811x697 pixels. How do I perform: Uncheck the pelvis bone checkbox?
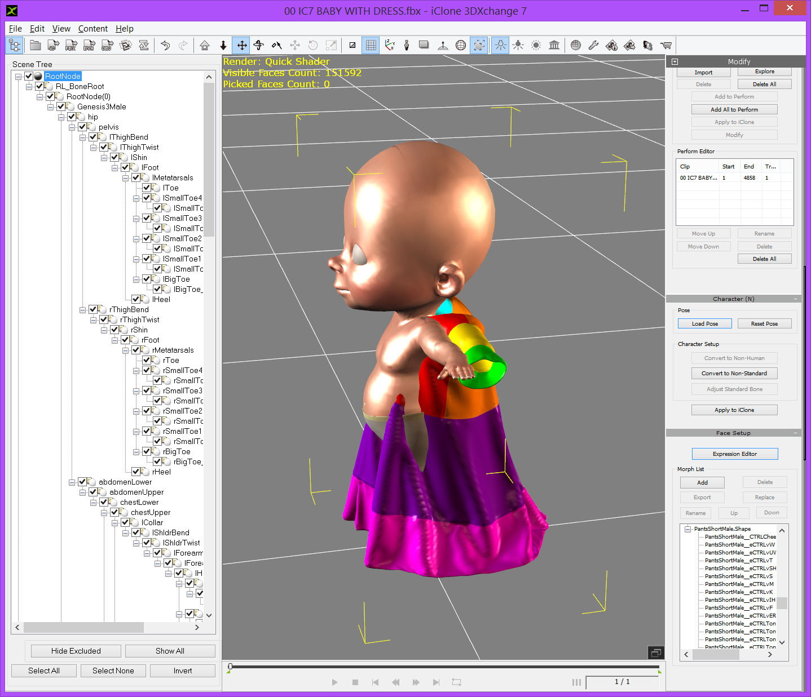click(82, 127)
